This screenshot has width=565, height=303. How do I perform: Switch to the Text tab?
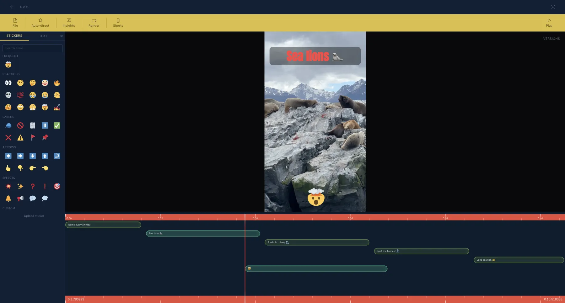coord(43,36)
